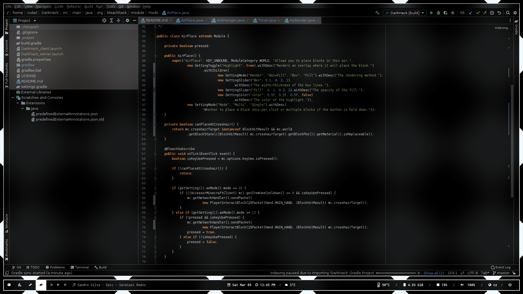523x294 pixels.
Task: Open Git history clock icon
Action: (x=492, y=13)
